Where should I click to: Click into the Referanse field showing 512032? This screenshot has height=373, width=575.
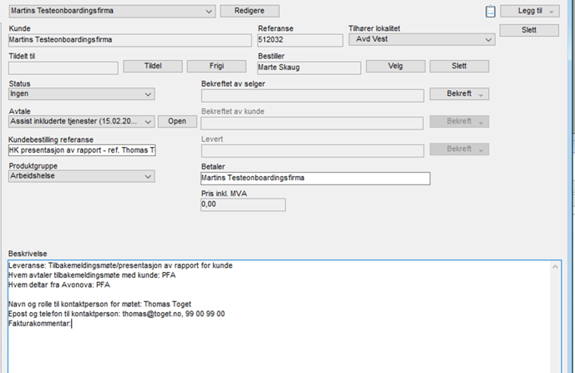[x=299, y=39]
